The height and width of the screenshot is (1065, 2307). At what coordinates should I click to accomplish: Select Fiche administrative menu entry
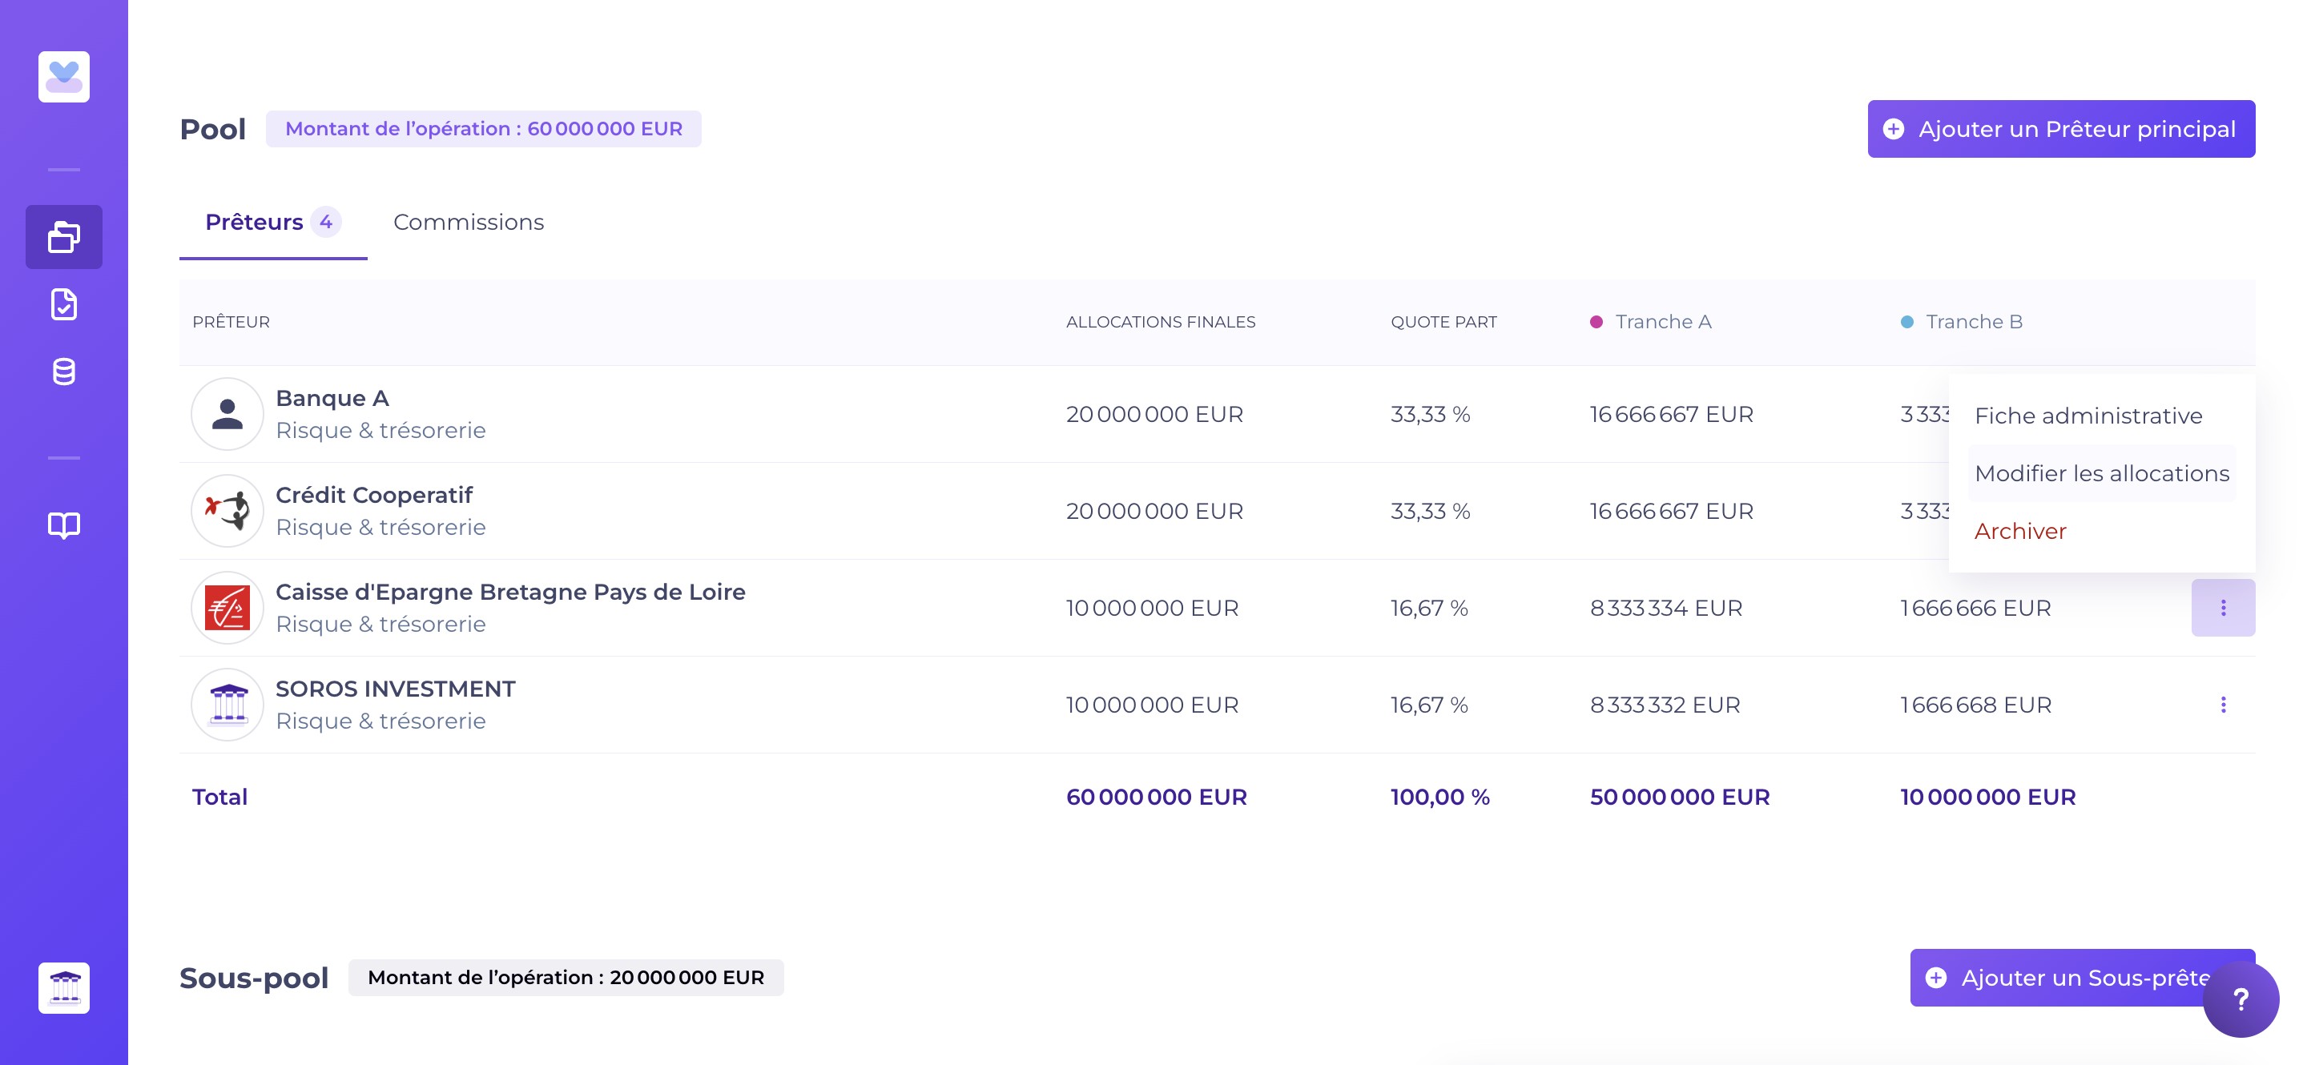coord(2088,416)
